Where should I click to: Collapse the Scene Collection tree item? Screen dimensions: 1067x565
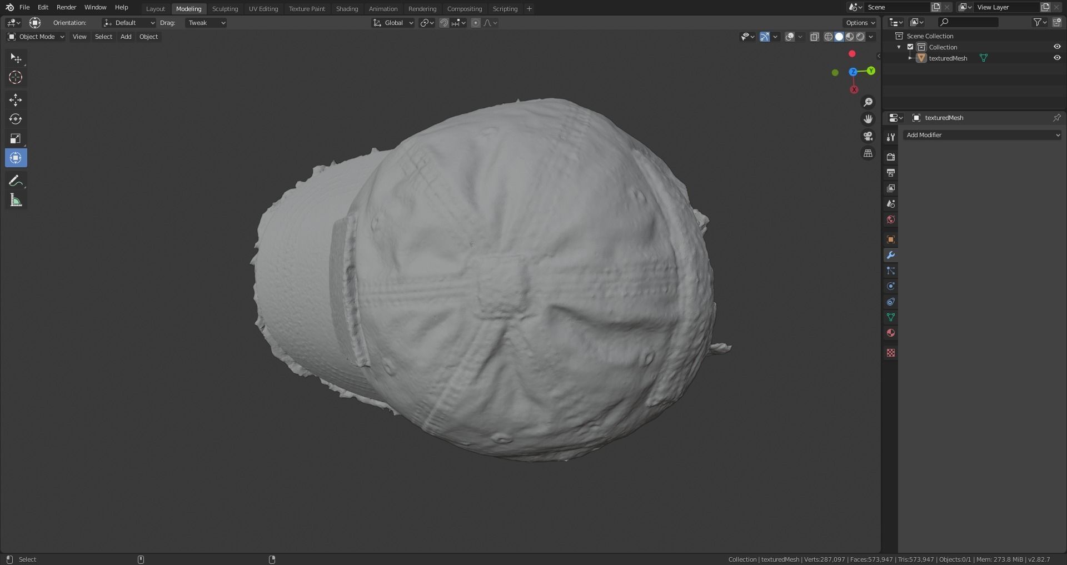pos(899,36)
